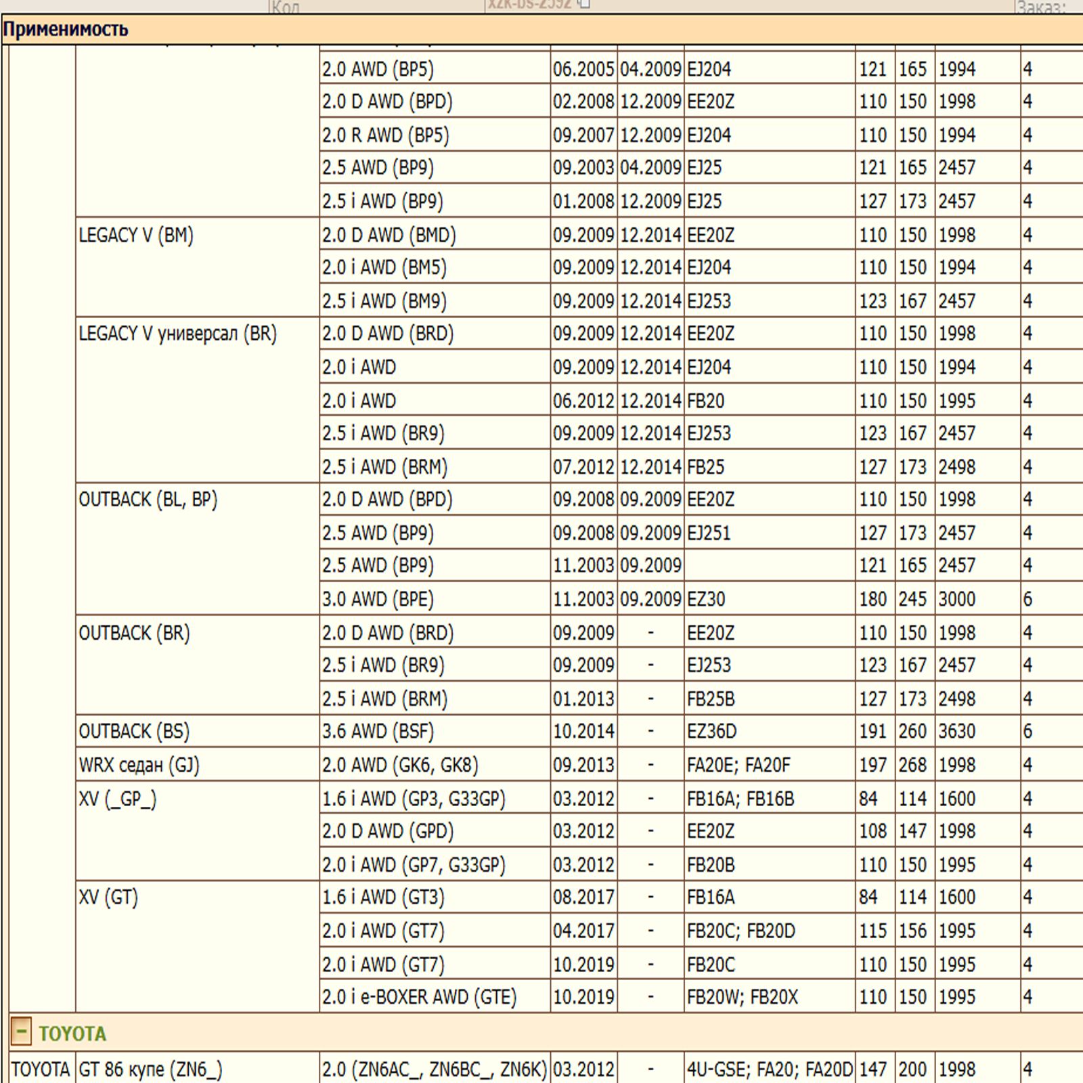The height and width of the screenshot is (1083, 1083).
Task: Click the GT 86 купе (ZN6_) cell
Action: point(150,1069)
